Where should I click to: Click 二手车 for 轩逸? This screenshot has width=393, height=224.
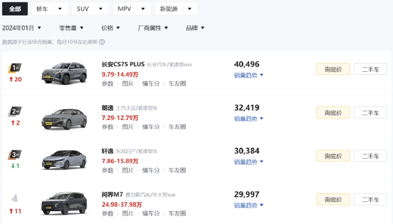(x=370, y=156)
